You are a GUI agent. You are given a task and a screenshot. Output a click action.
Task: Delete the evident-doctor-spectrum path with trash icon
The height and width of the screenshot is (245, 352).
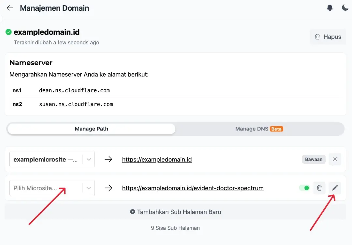pos(319,188)
